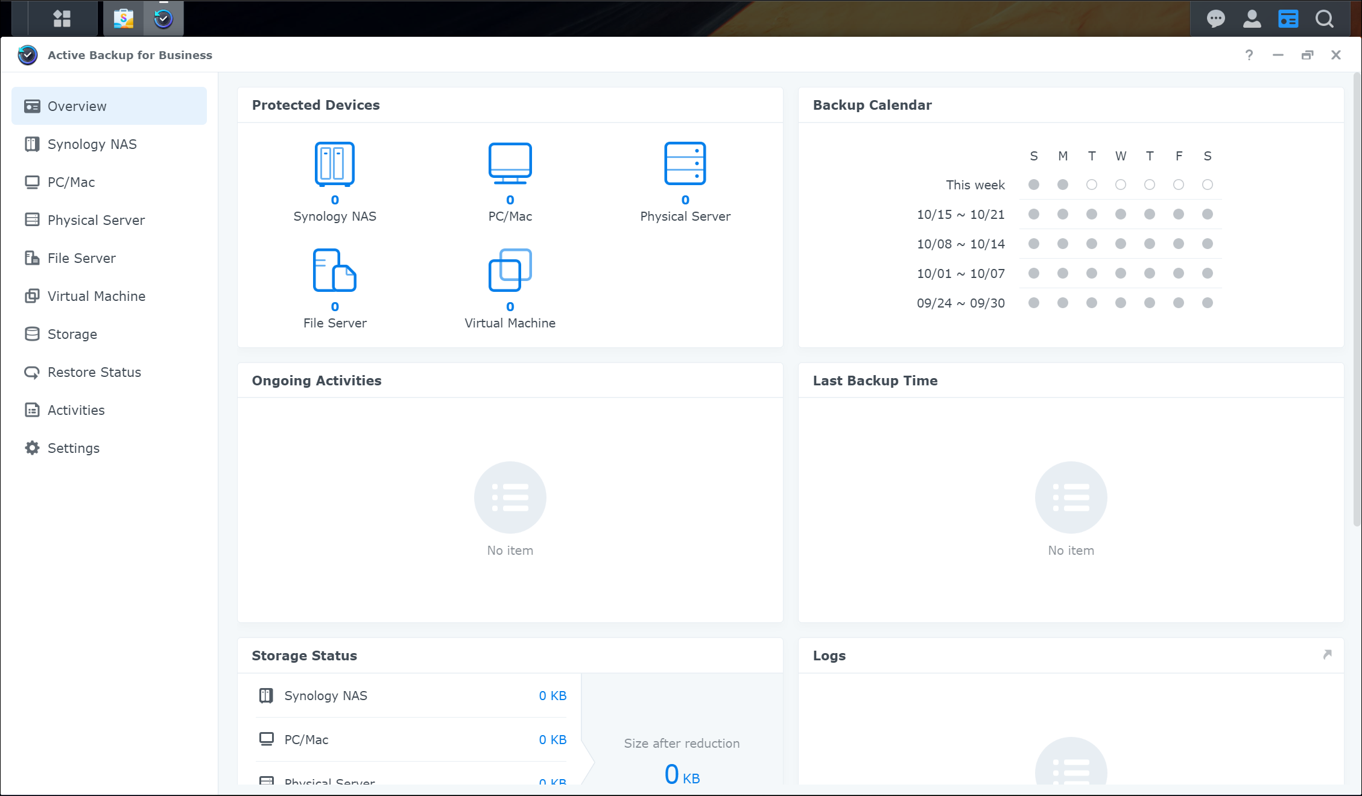Select This week Sunday calendar dot

pyautogui.click(x=1034, y=185)
